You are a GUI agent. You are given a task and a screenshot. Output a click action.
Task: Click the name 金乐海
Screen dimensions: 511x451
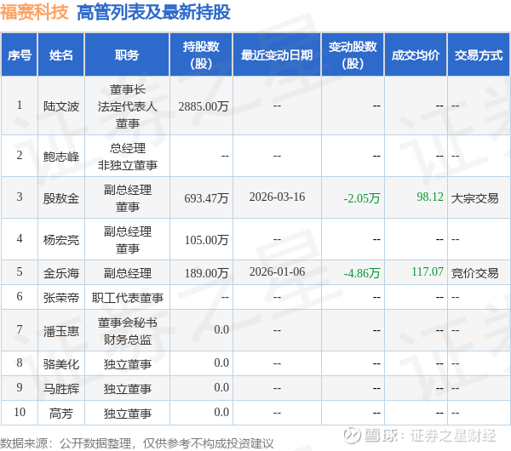click(x=61, y=273)
